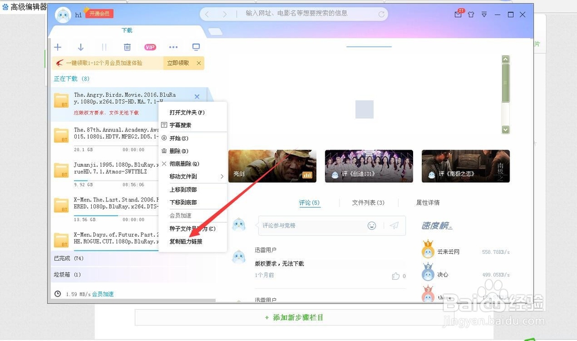Choose 打开文件夹(F) in the context menu

[x=187, y=112]
